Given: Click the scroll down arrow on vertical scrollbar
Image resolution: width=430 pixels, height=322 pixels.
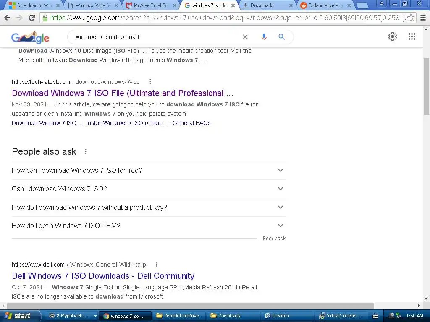Looking at the screenshot, I should pyautogui.click(x=426, y=299).
